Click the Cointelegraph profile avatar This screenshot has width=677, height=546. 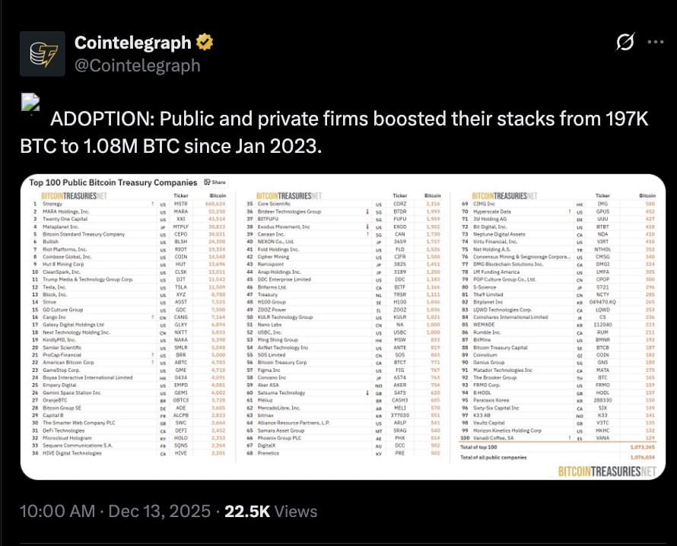coord(43,54)
